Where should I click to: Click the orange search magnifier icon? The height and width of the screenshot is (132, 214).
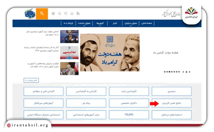42,14
